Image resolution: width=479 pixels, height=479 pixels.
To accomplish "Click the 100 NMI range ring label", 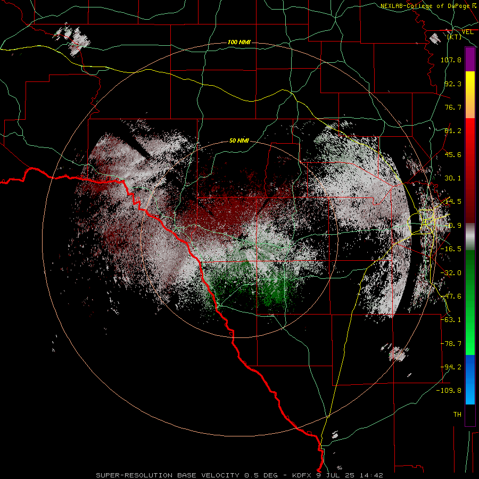I will 239,42.
